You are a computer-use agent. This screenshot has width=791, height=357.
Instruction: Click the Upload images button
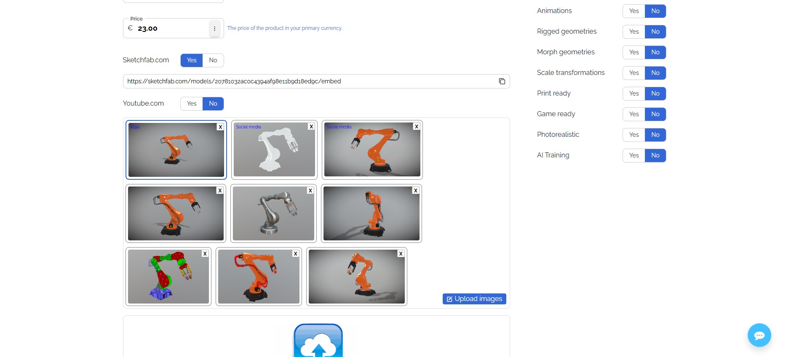click(474, 298)
